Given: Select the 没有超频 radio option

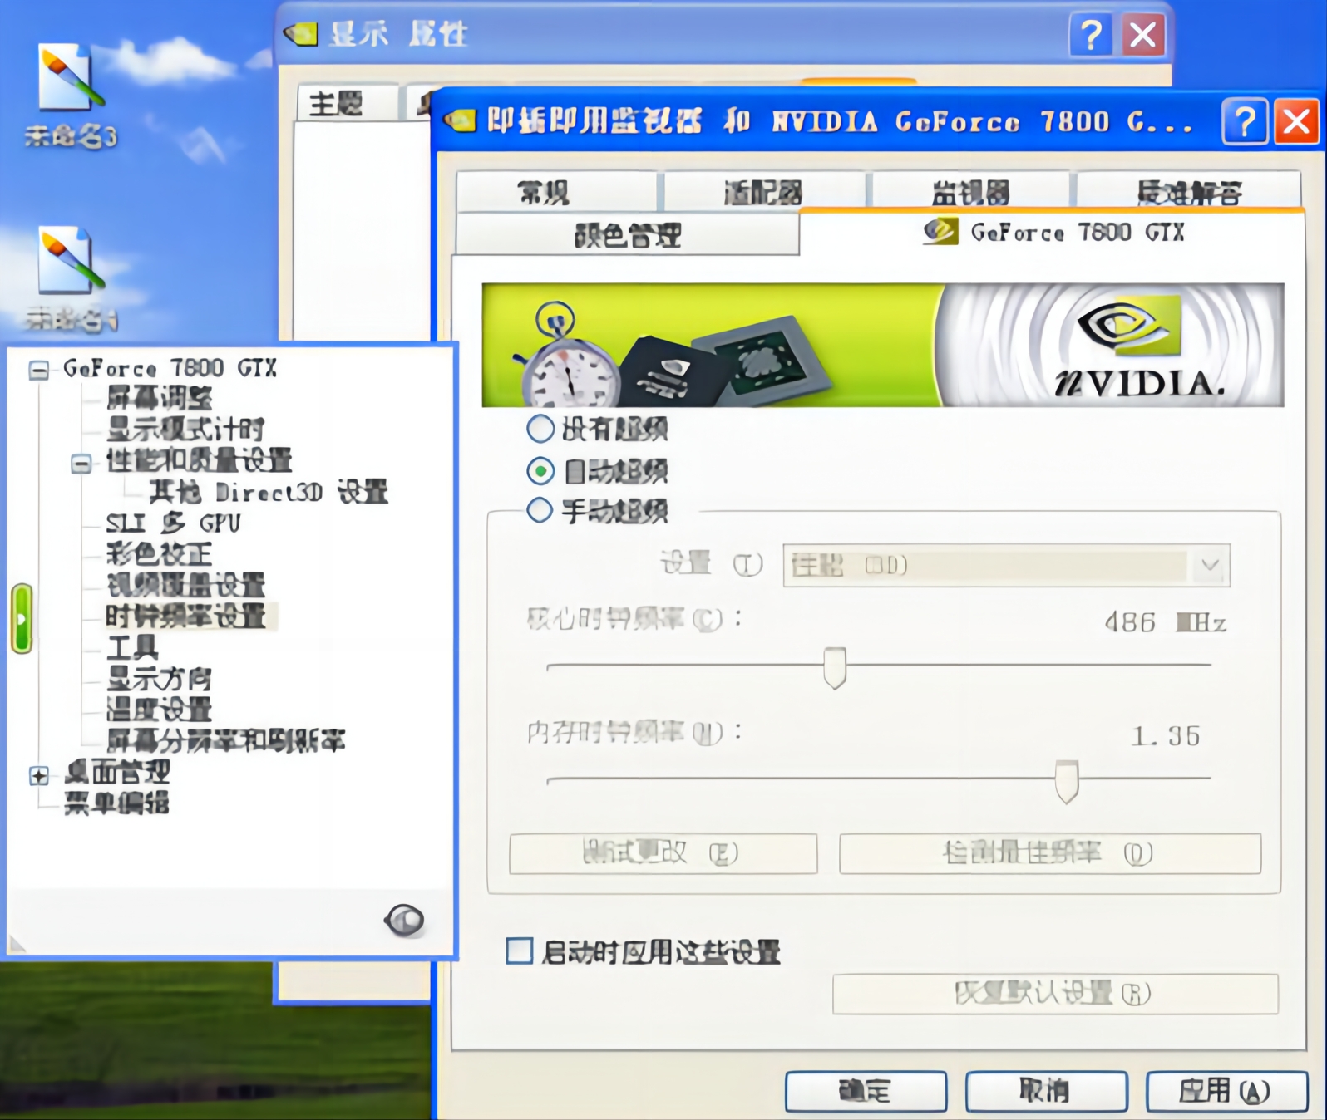Looking at the screenshot, I should click(x=540, y=429).
